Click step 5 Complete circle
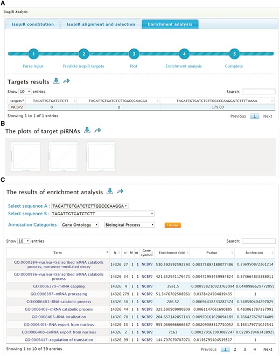This screenshot has height=356, width=280. tap(234, 54)
